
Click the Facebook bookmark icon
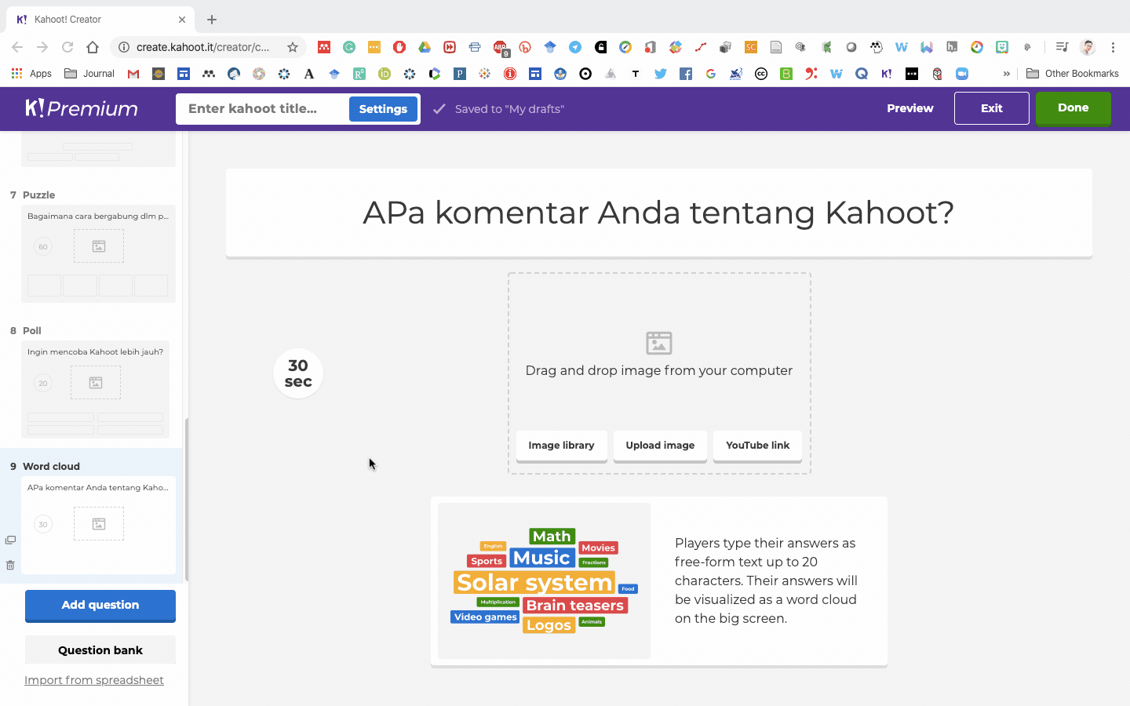(685, 74)
